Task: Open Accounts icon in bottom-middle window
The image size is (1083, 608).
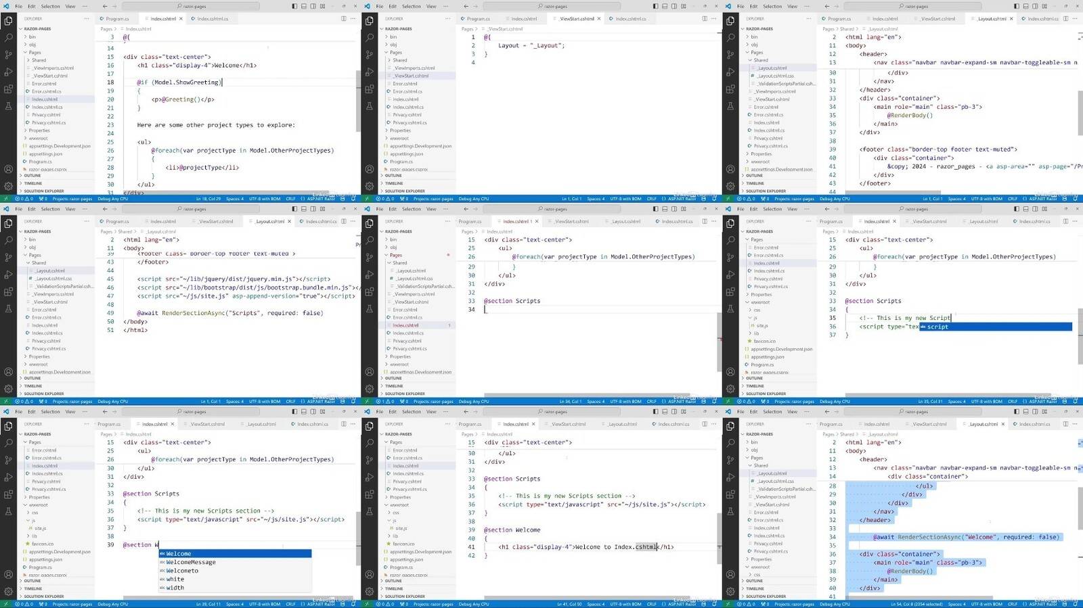Action: (369, 574)
